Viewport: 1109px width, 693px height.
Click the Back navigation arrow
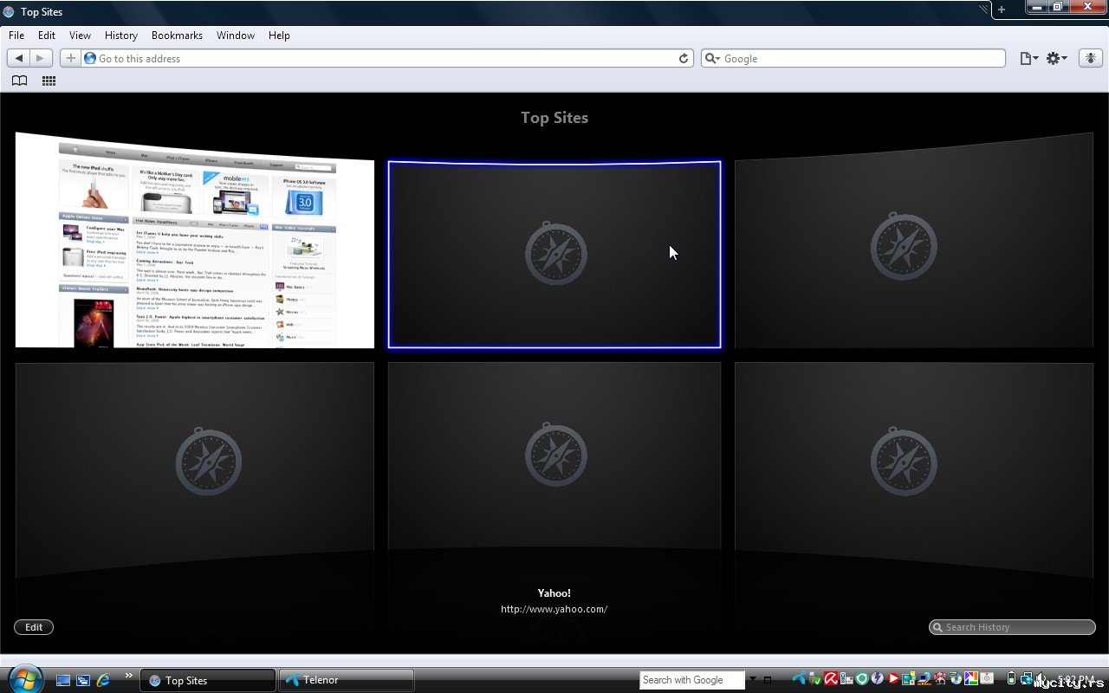[x=19, y=58]
